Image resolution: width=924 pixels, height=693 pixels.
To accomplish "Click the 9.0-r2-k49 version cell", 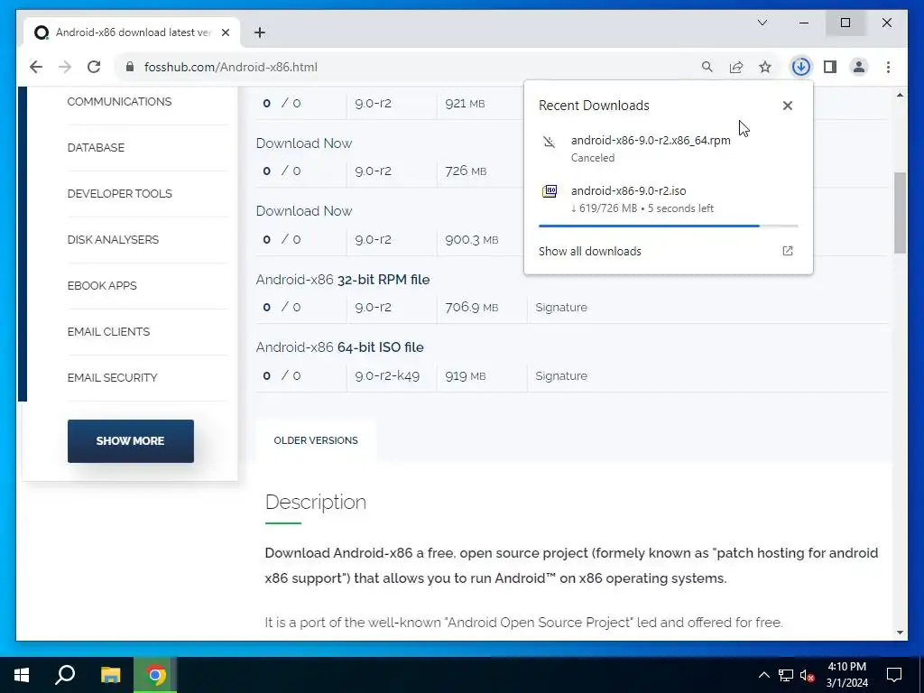I will point(387,375).
